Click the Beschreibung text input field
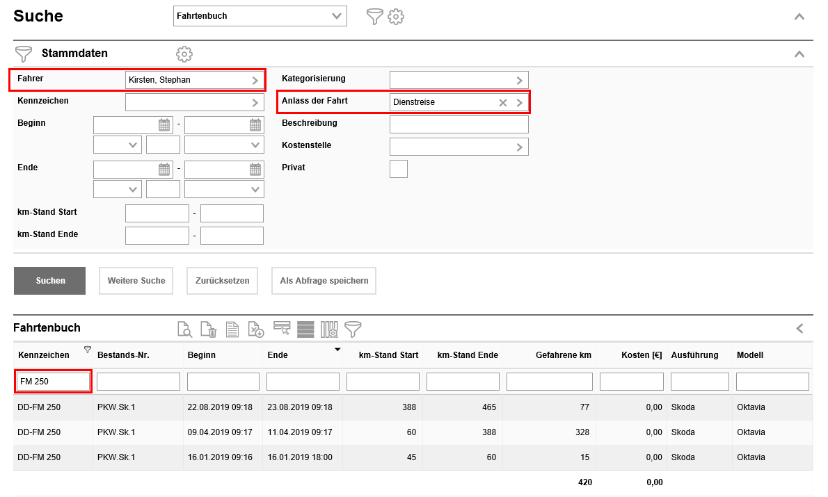 coord(459,124)
